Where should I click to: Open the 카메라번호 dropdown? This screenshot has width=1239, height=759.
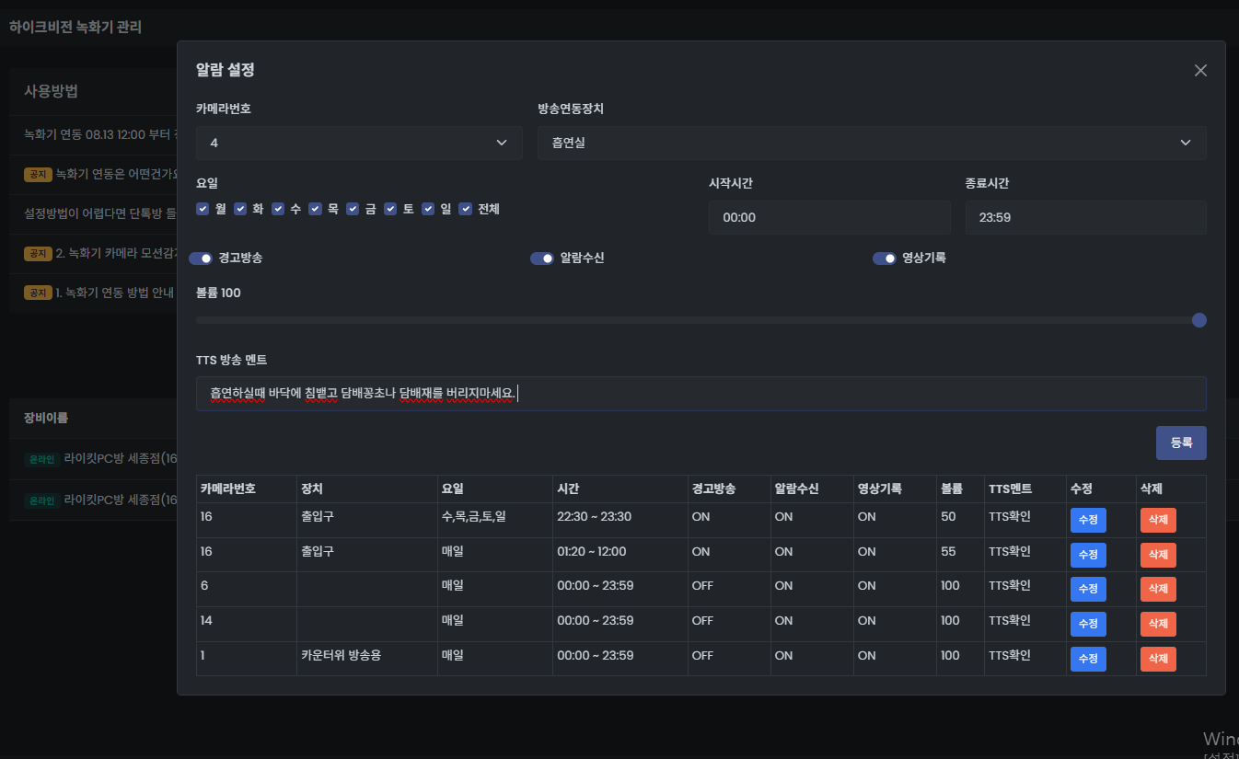click(x=359, y=143)
